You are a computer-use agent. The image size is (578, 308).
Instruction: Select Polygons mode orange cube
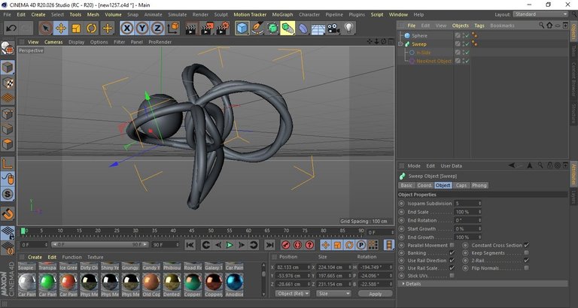[x=8, y=144]
